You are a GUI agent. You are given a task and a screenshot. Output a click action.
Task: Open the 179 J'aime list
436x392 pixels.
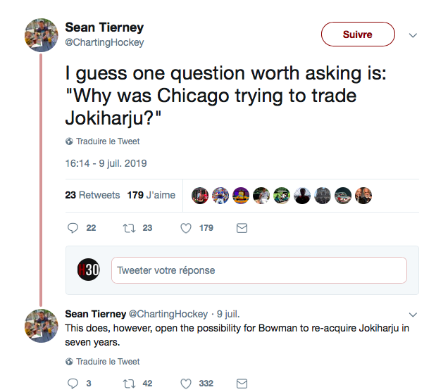coord(151,195)
